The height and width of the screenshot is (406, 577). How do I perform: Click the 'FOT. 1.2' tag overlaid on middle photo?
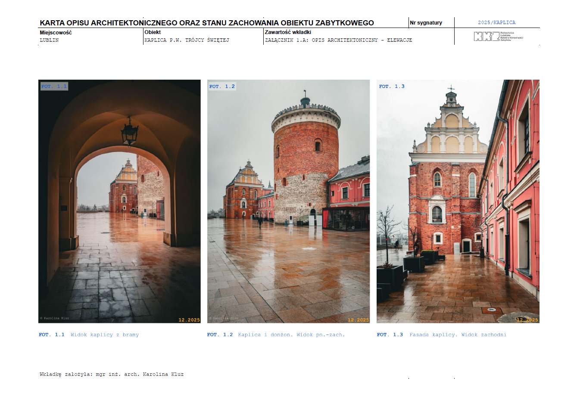tap(222, 86)
